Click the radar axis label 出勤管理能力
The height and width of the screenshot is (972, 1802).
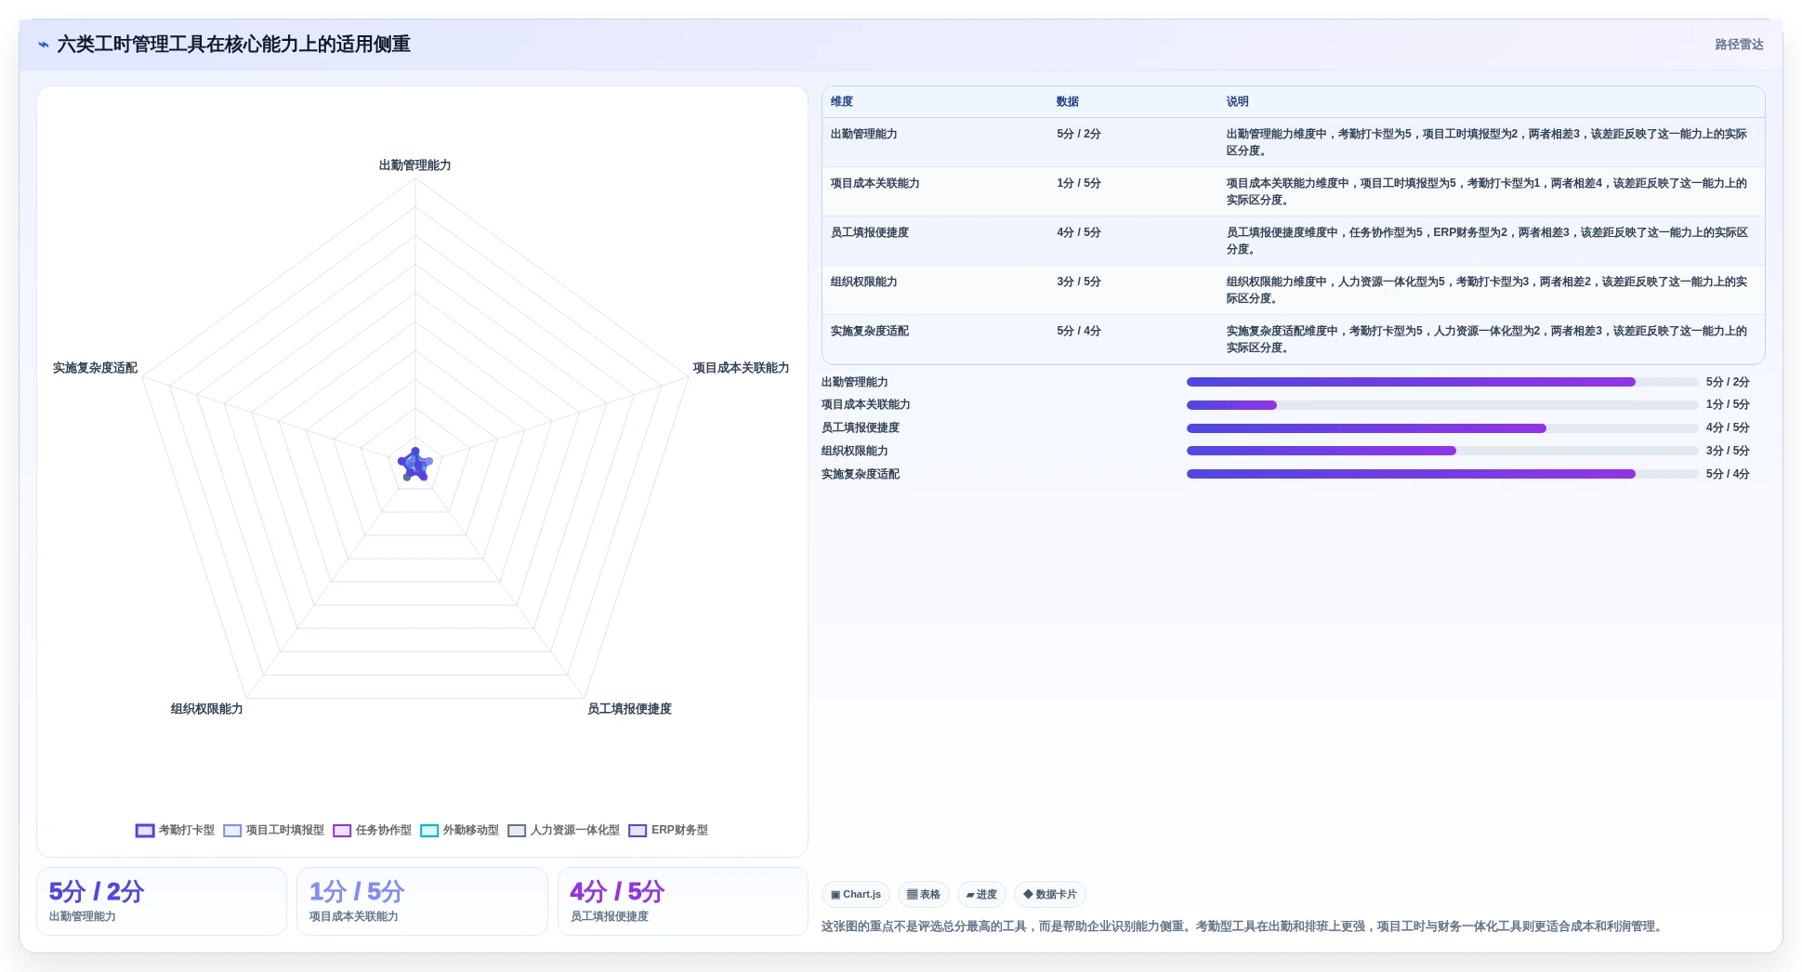pos(415,165)
